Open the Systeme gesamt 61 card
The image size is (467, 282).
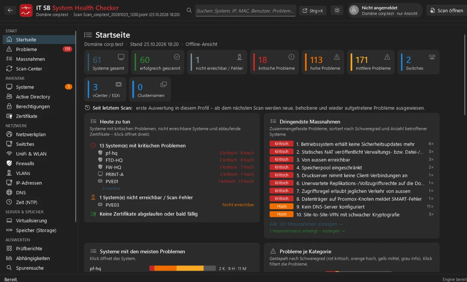(106, 62)
